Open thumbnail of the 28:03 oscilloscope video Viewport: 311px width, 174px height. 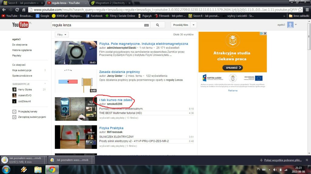click(x=76, y=53)
